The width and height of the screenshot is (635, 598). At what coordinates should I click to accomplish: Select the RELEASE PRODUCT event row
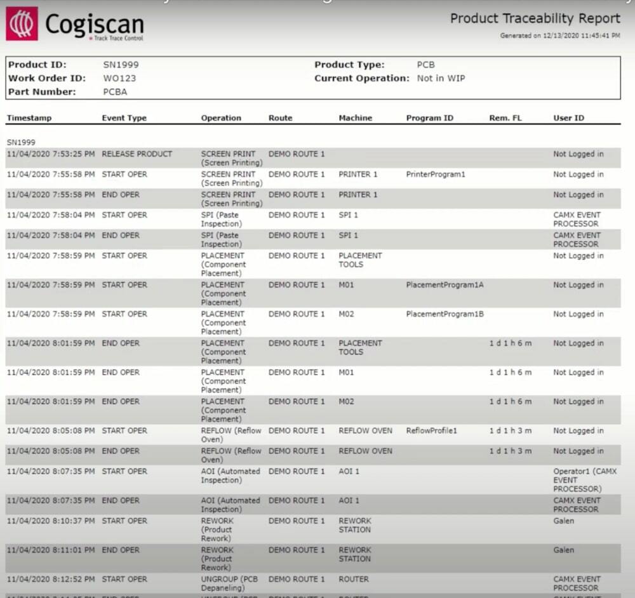(137, 154)
